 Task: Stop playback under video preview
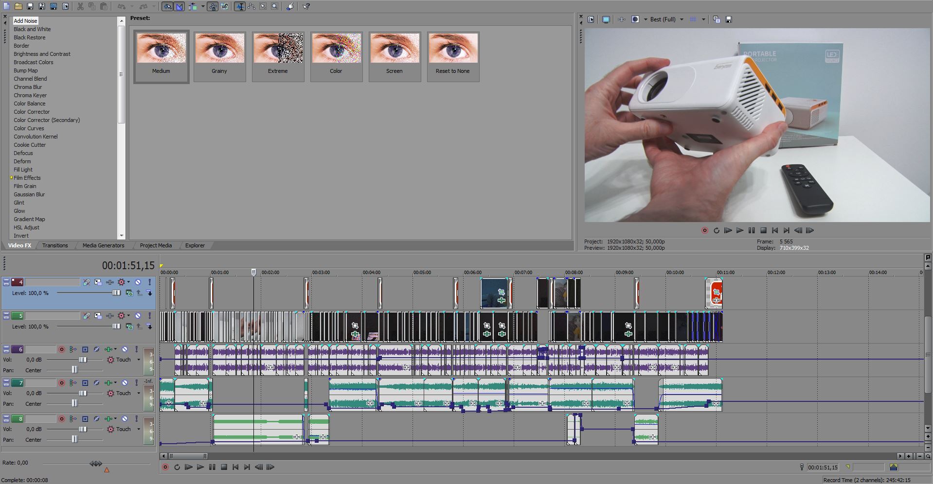763,230
